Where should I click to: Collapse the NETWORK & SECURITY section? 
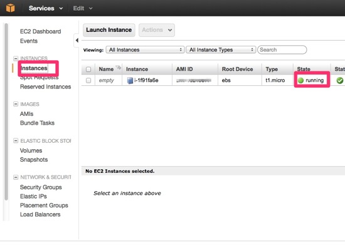pos(16,177)
